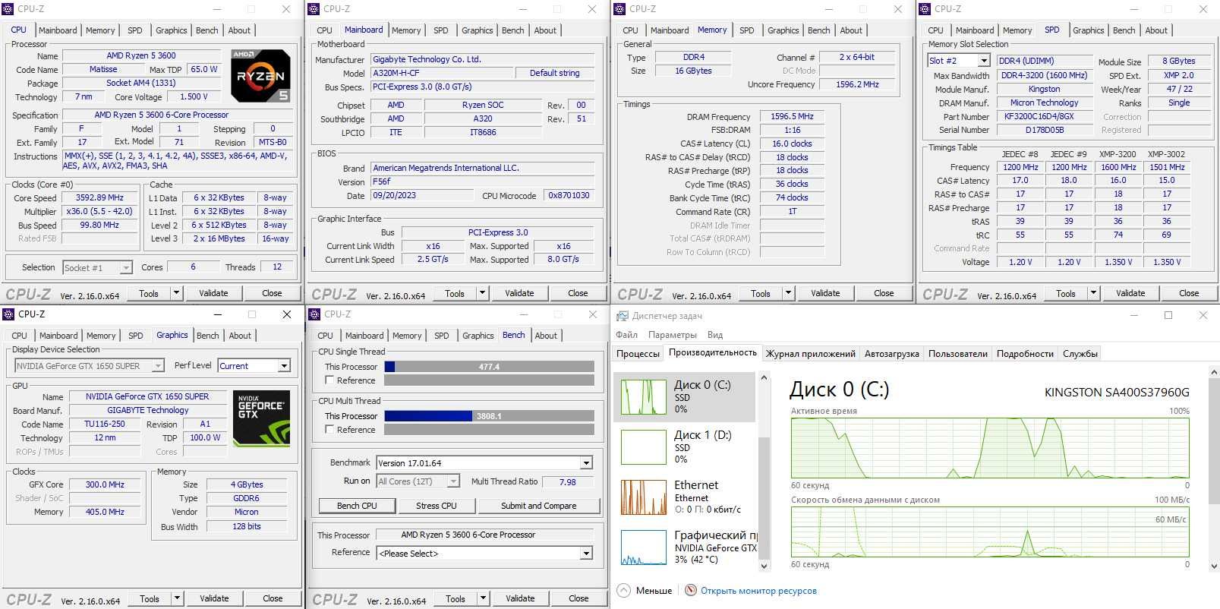Select the Графический процессор GPU thumbnail
The height and width of the screenshot is (609, 1220).
(x=643, y=547)
